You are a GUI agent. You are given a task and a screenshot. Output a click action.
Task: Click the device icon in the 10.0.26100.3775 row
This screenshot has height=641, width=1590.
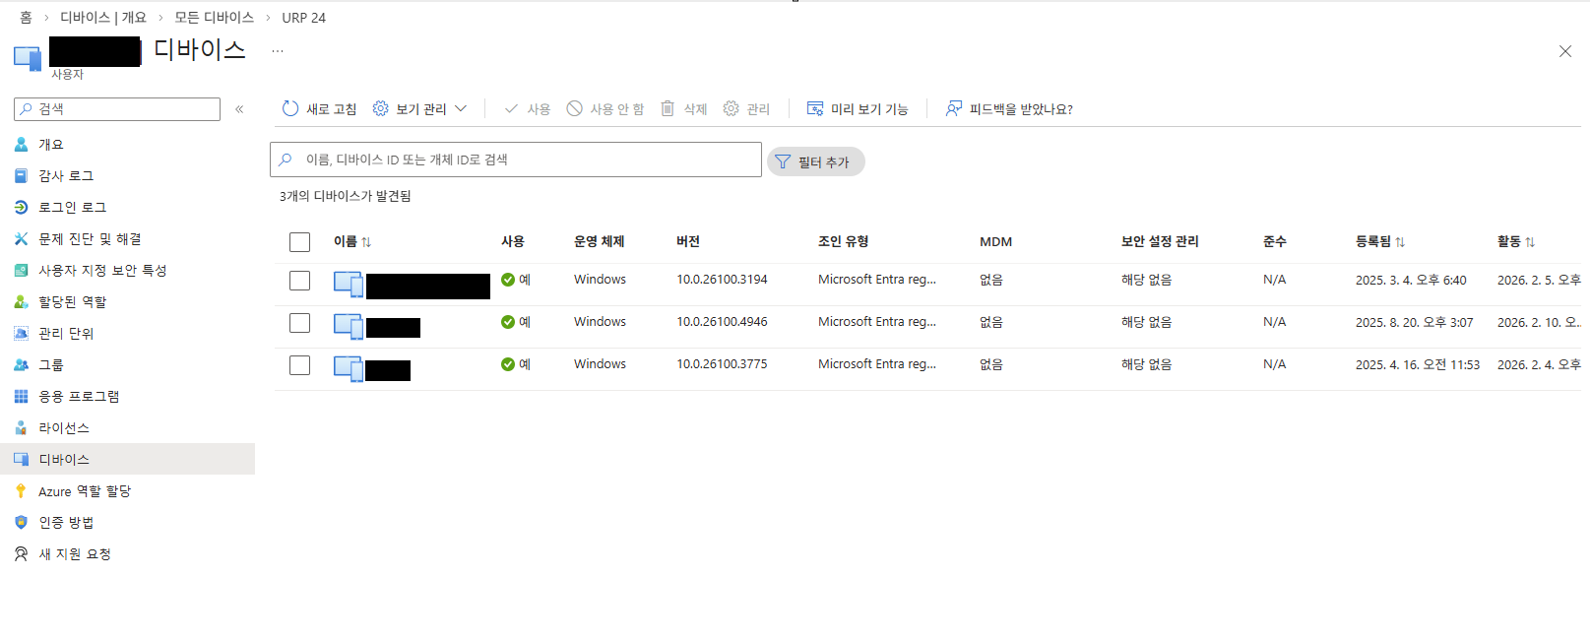pos(349,368)
